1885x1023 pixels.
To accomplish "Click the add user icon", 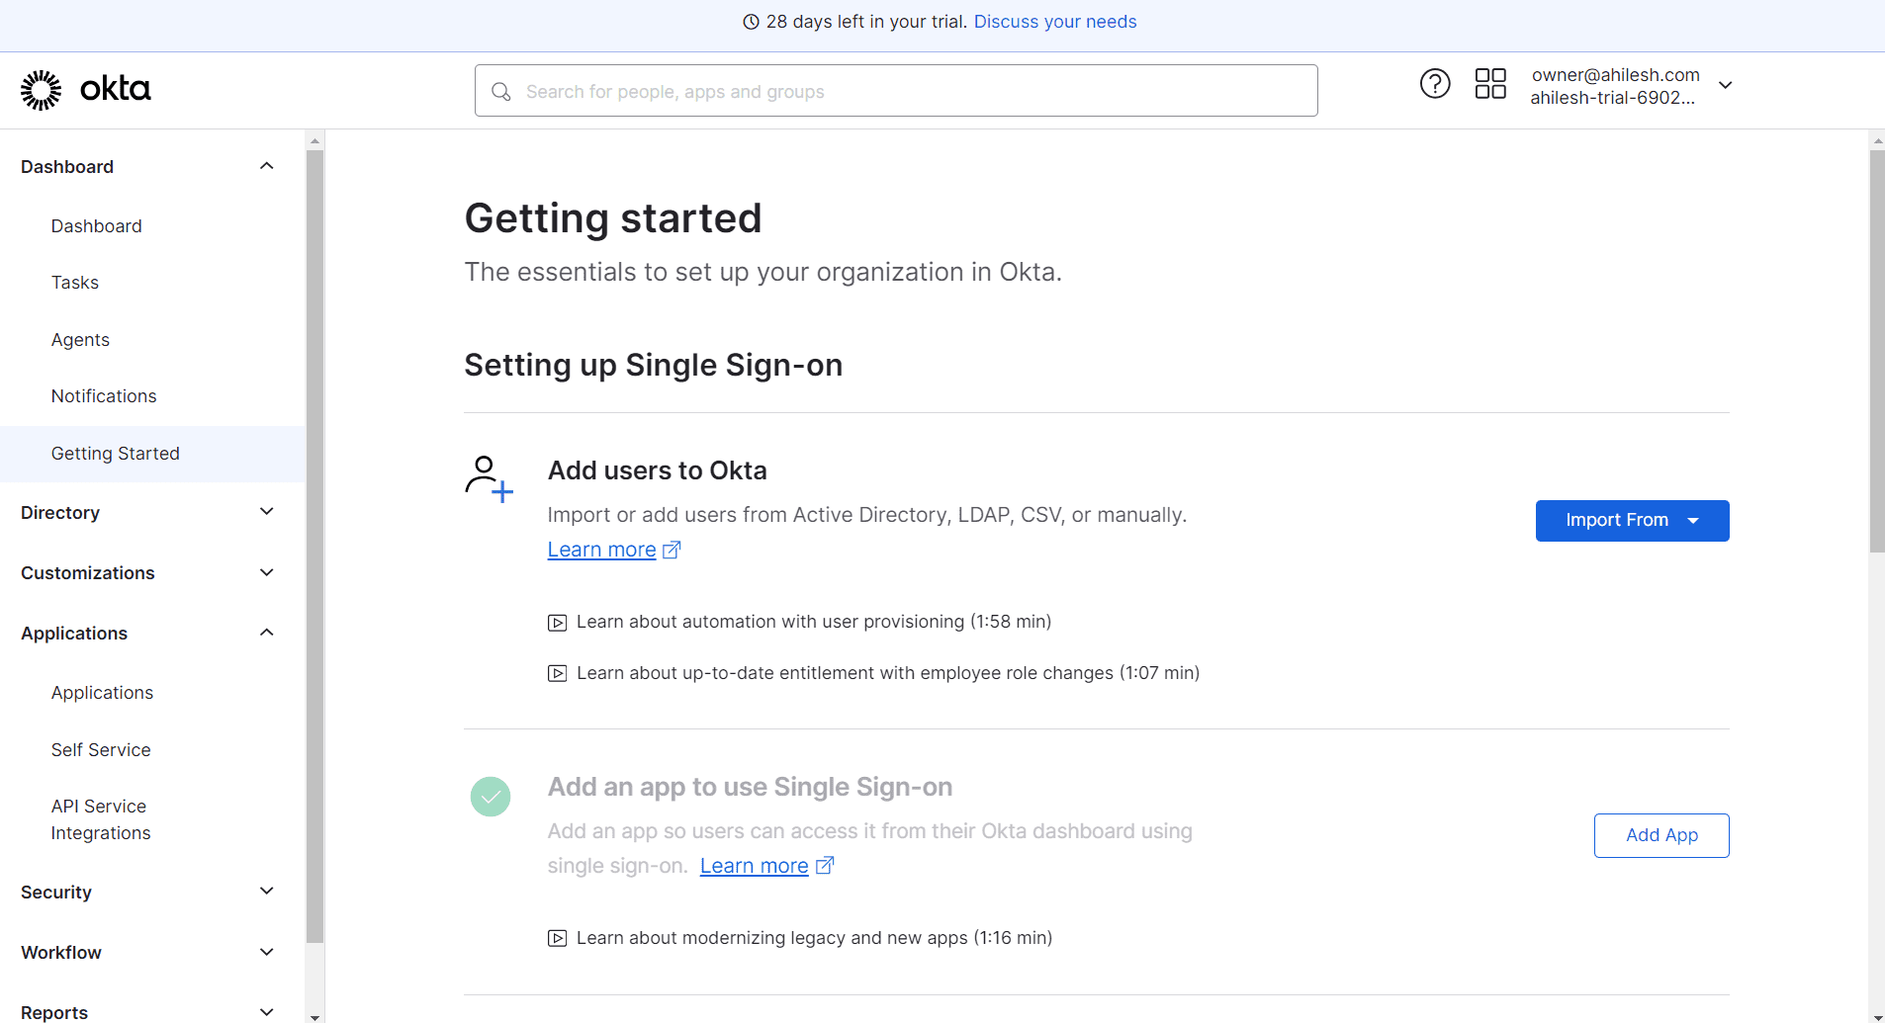I will click(489, 479).
